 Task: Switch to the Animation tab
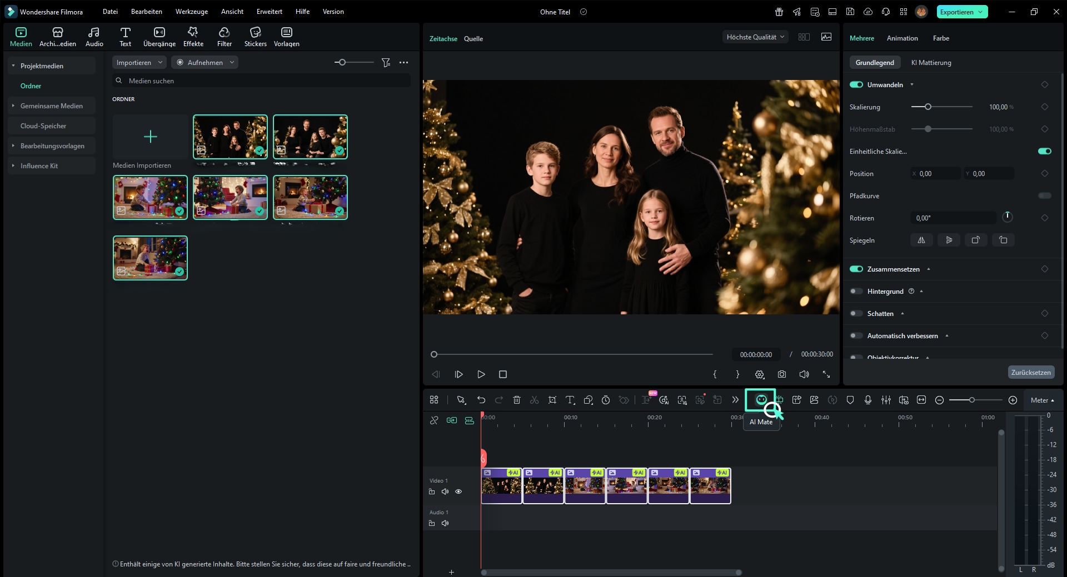[x=901, y=38]
